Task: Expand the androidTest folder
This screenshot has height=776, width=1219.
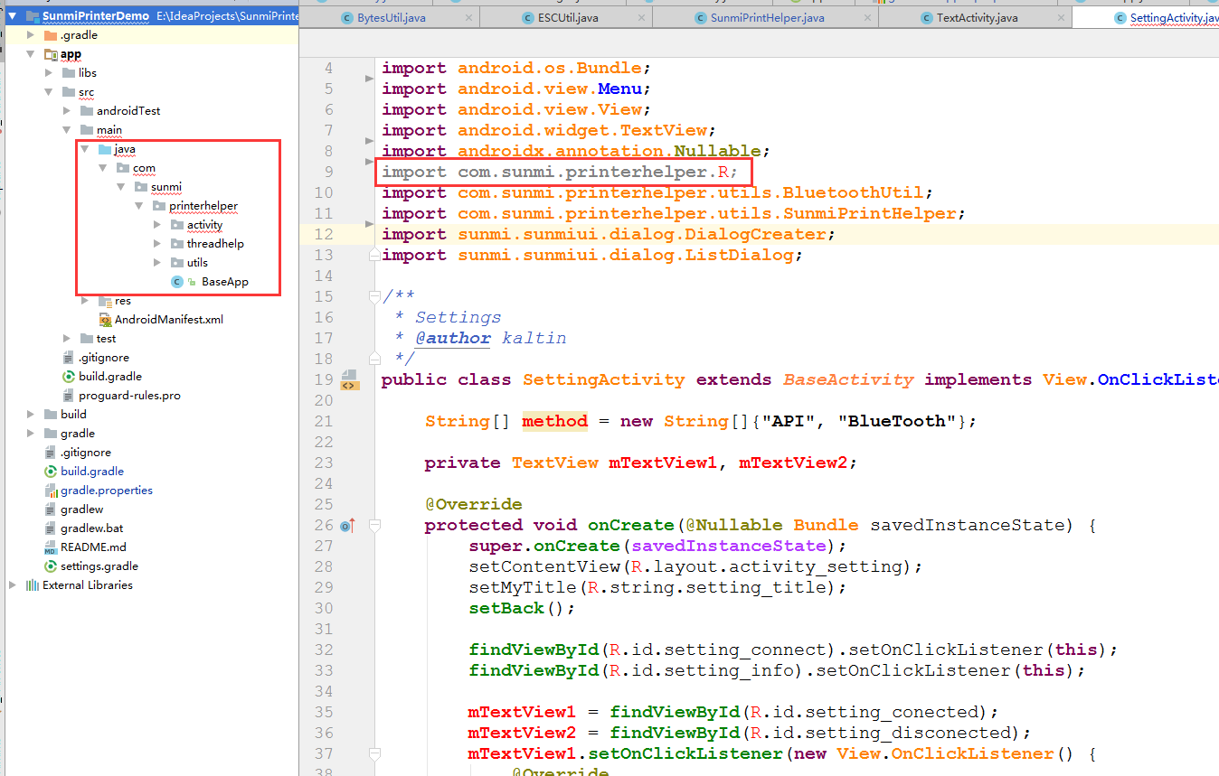Action: click(65, 110)
